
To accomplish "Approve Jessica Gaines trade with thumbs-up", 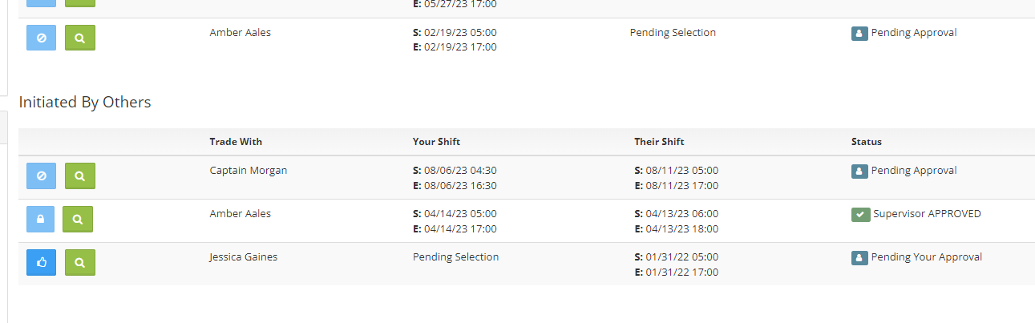I will pos(42,262).
